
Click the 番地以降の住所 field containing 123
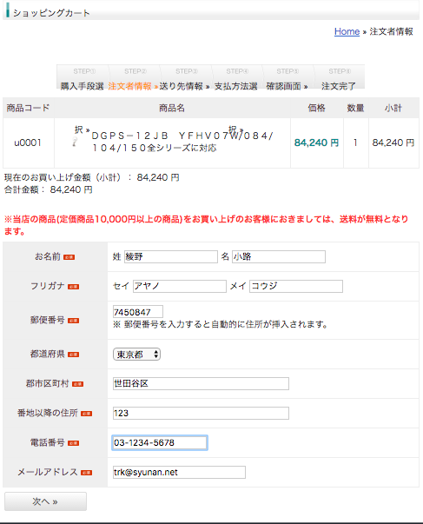click(x=201, y=413)
